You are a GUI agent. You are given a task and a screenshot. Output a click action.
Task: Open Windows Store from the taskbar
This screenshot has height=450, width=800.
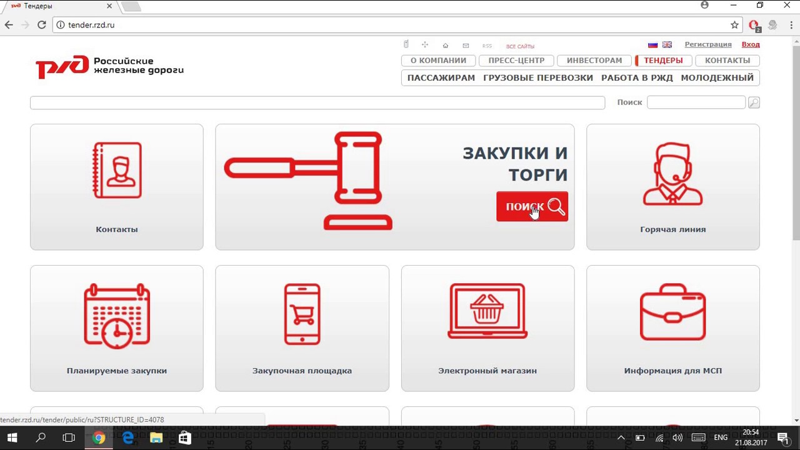click(185, 438)
